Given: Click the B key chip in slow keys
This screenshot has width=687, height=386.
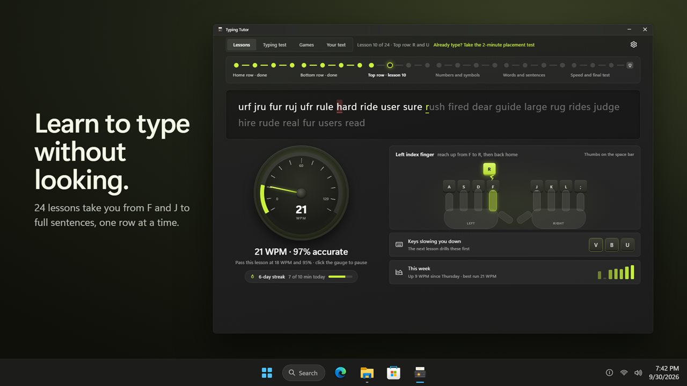Looking at the screenshot, I should (611, 245).
